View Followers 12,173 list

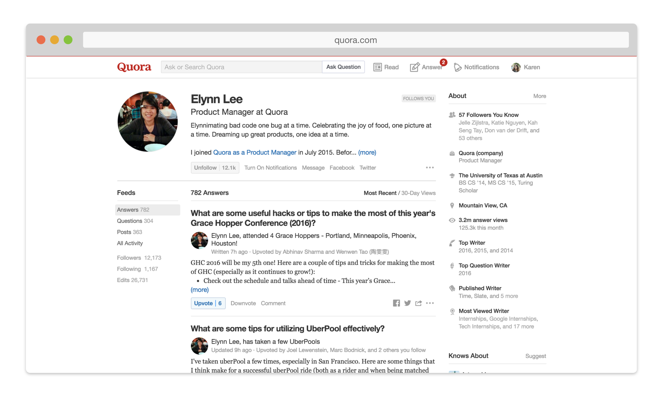click(139, 258)
